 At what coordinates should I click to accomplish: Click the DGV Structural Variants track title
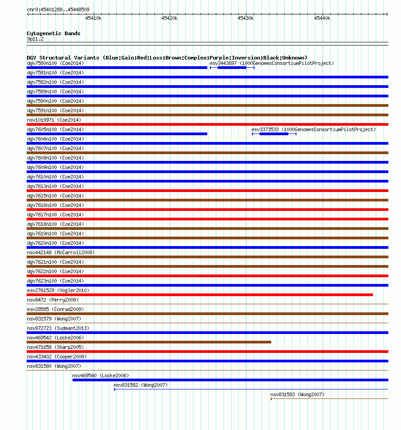coord(167,58)
